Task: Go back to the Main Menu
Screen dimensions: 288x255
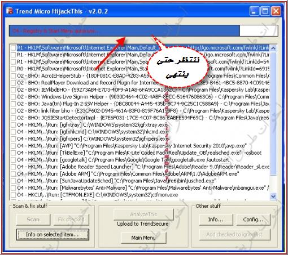Action: [x=143, y=238]
